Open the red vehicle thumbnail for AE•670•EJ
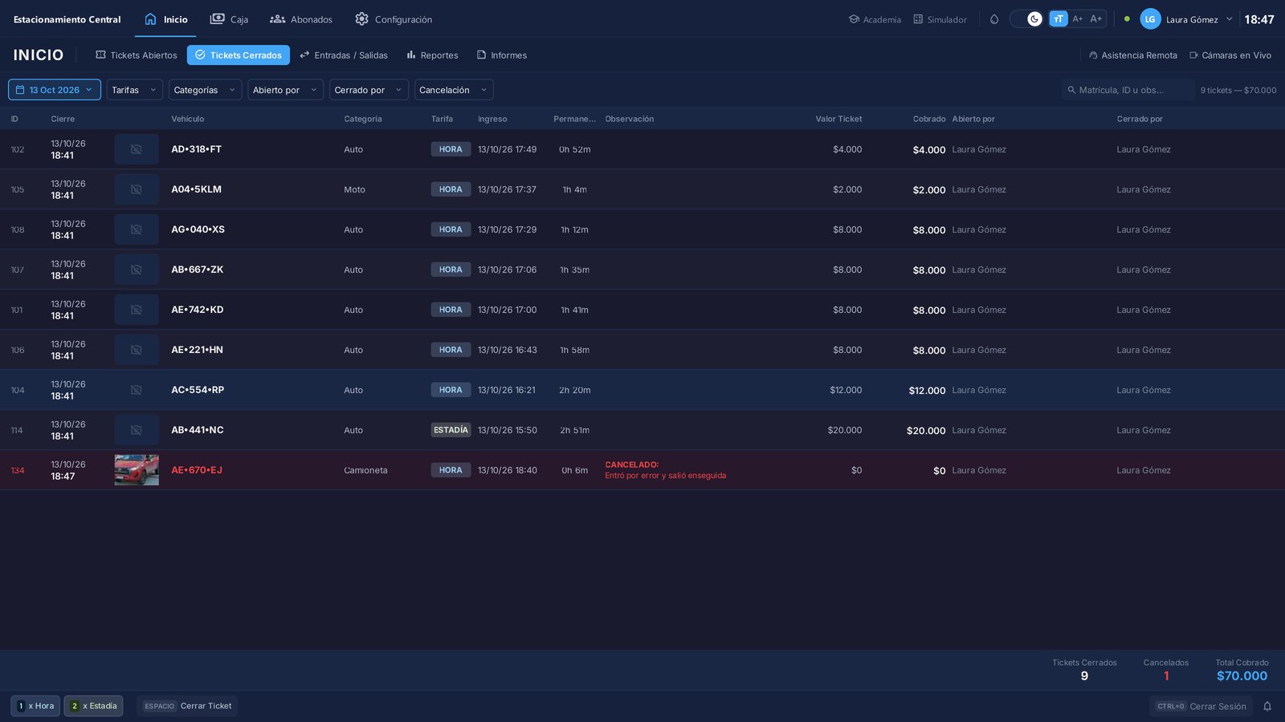Viewport: 1285px width, 722px height. pos(137,470)
